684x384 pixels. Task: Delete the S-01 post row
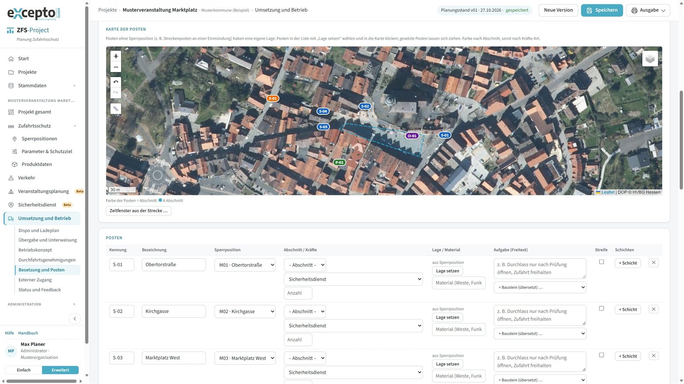click(x=654, y=263)
